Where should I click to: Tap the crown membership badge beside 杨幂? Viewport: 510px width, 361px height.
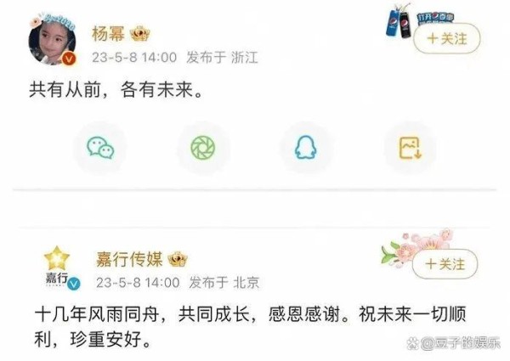click(x=140, y=34)
